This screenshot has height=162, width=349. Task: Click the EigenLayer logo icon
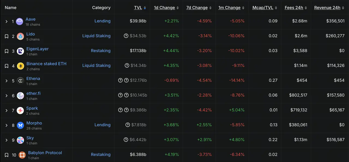point(20,51)
